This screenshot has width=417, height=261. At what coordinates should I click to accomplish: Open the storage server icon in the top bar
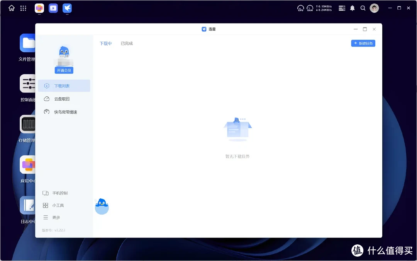point(342,8)
